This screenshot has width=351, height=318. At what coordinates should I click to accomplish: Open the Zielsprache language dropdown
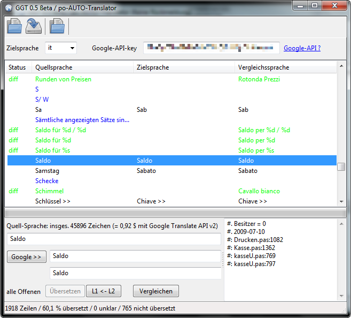(x=61, y=48)
